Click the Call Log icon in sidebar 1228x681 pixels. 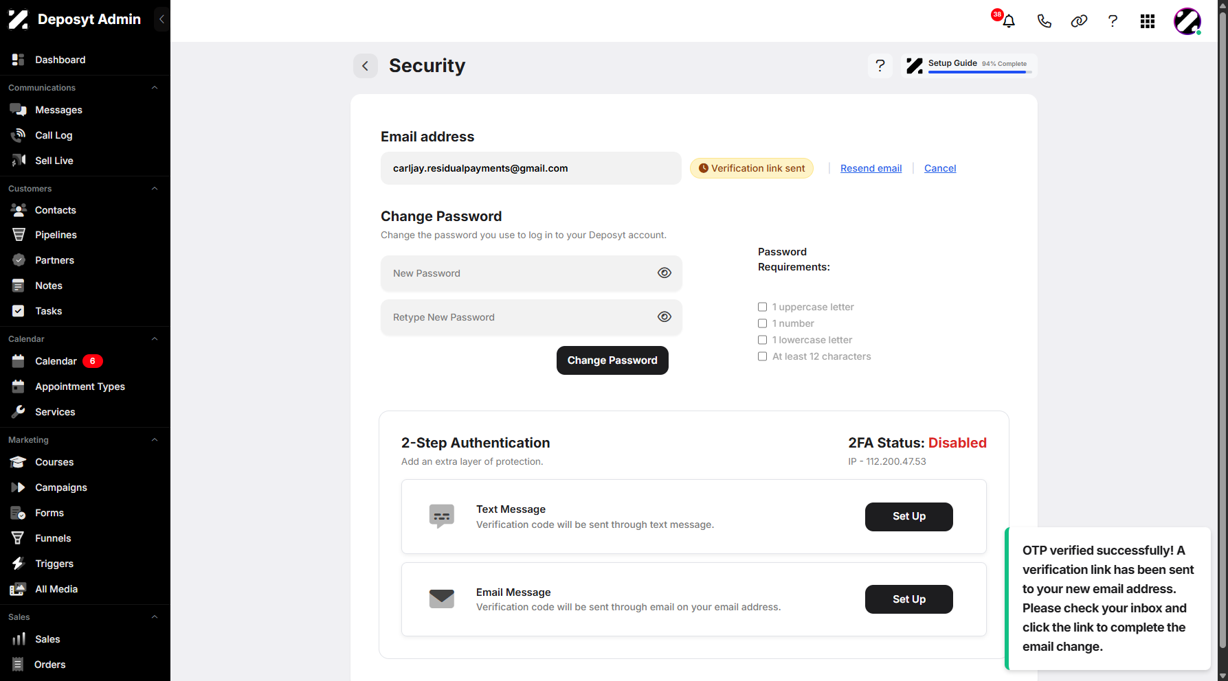click(x=19, y=135)
